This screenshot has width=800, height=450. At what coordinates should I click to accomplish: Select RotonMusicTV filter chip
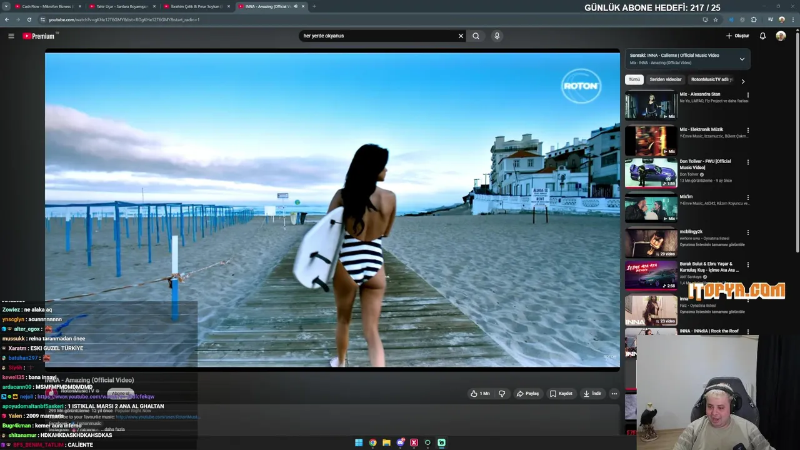pyautogui.click(x=711, y=79)
